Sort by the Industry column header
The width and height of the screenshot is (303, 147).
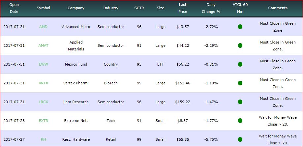click(110, 8)
